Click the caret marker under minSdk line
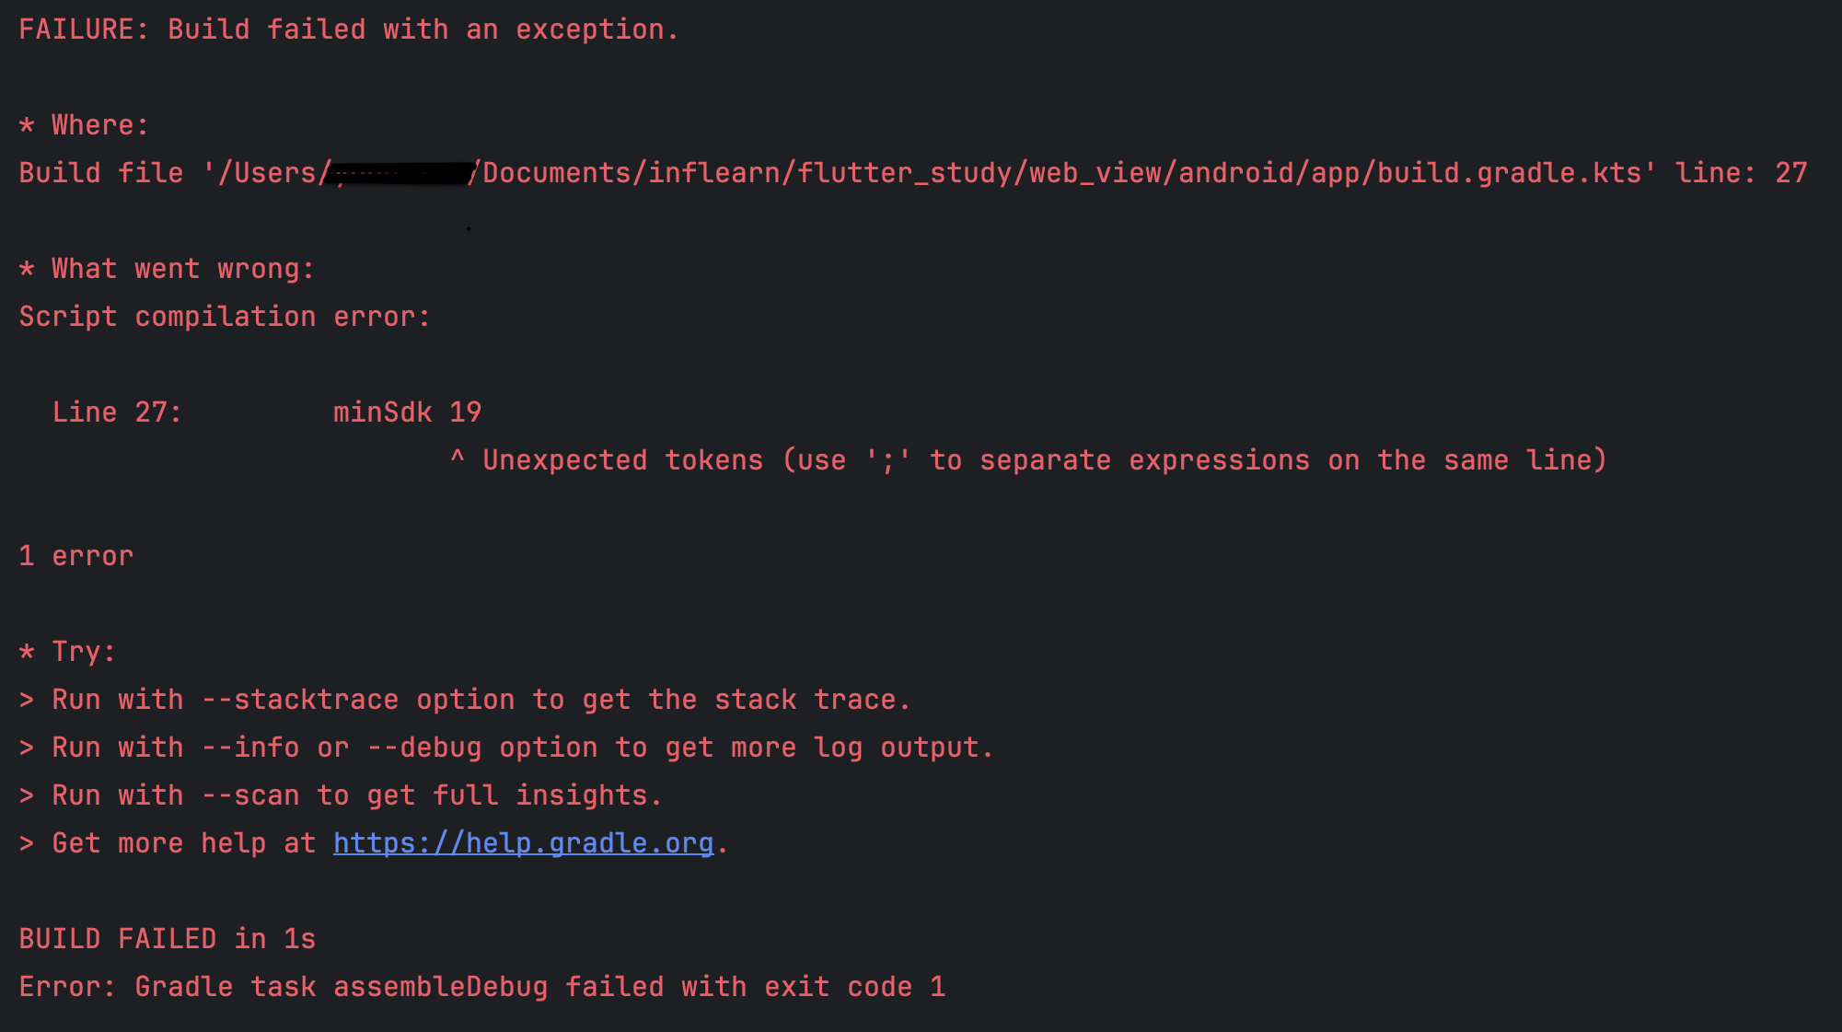This screenshot has height=1032, width=1842. pos(457,458)
